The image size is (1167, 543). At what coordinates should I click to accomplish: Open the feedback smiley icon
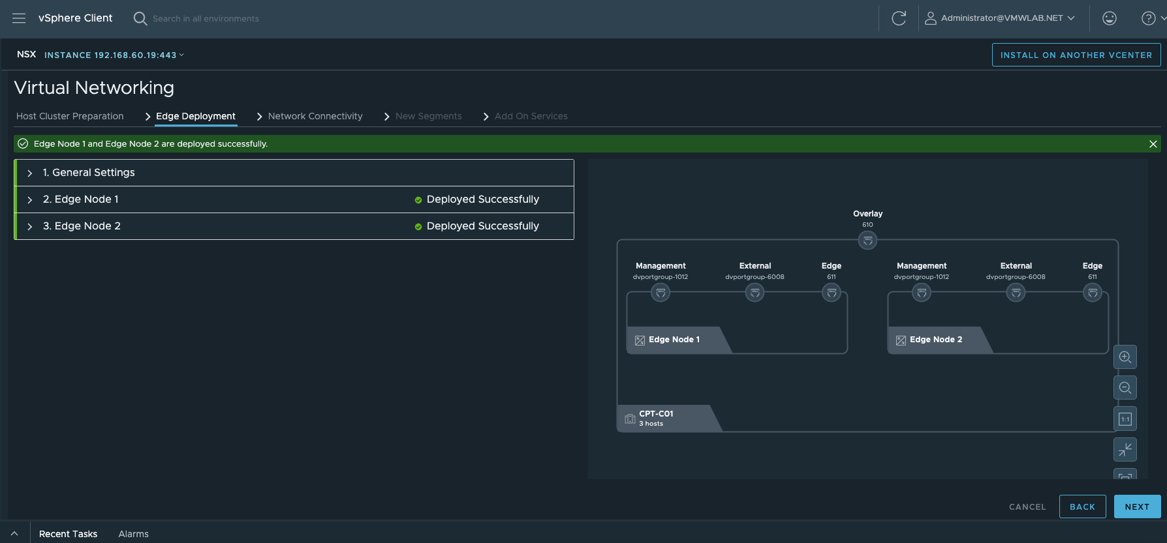click(1110, 18)
